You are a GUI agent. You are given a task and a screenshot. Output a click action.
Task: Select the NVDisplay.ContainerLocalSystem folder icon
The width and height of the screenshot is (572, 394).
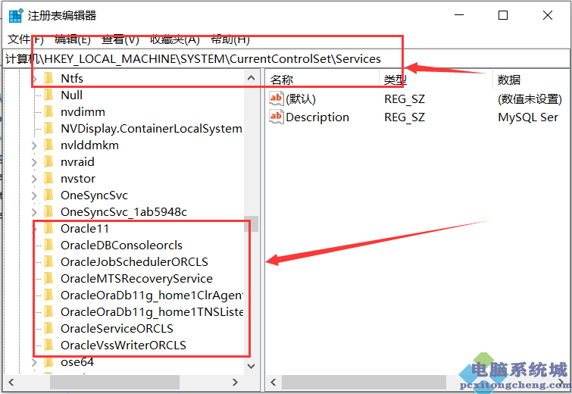point(48,128)
